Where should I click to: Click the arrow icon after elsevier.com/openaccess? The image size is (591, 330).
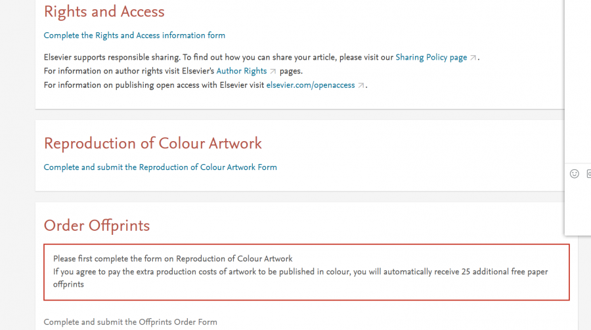point(361,85)
